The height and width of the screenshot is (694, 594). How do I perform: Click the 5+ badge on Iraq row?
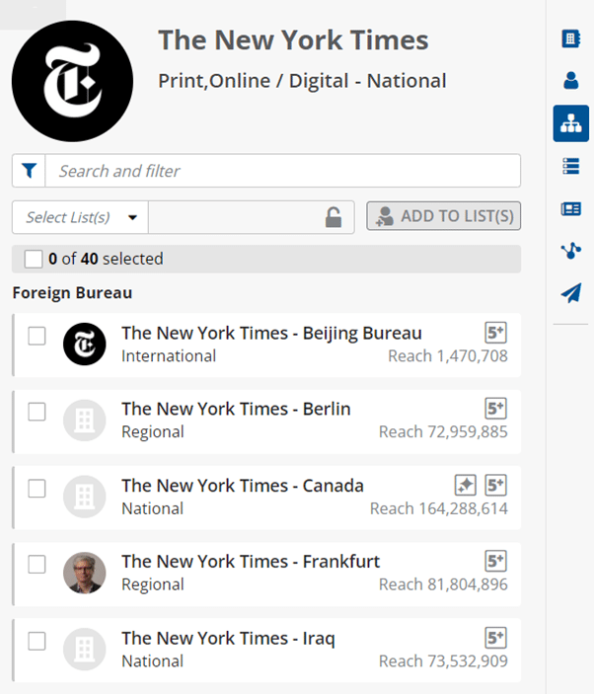495,638
